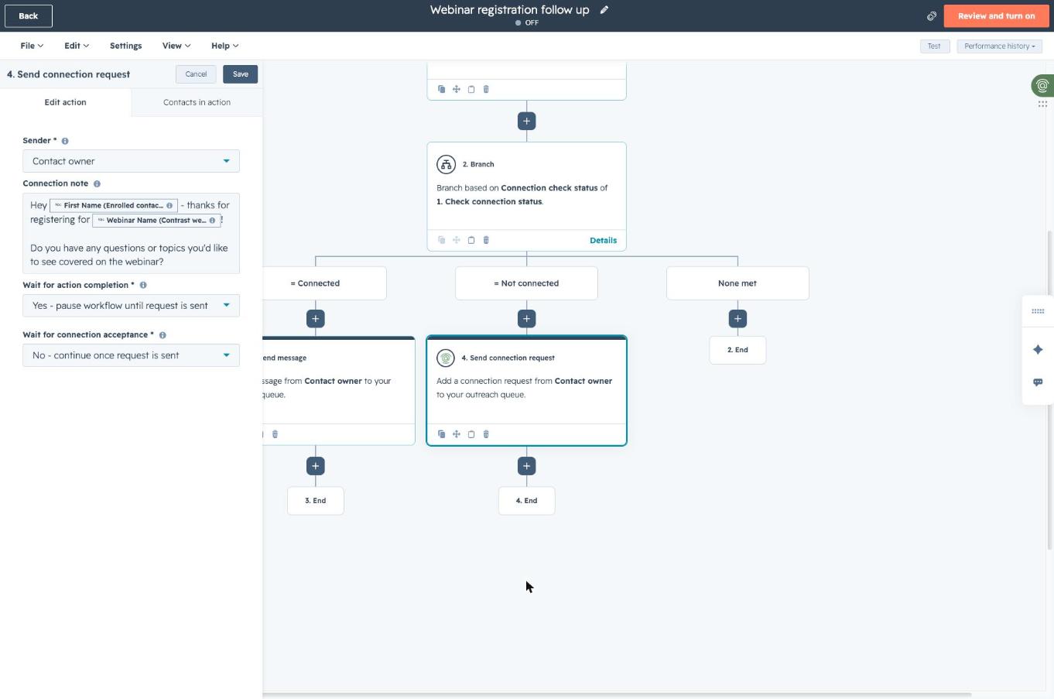Open the Sender dropdown showing Contact owner
The image size is (1054, 699).
(x=131, y=161)
